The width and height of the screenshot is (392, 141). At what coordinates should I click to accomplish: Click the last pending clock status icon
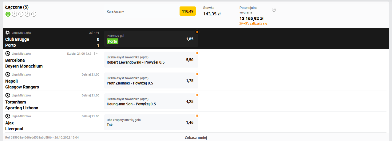point(34,14)
